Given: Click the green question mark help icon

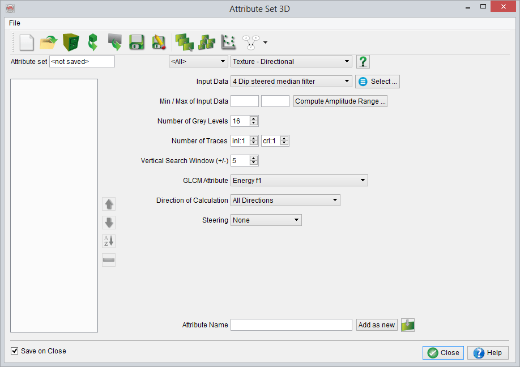Looking at the screenshot, I should [x=363, y=62].
